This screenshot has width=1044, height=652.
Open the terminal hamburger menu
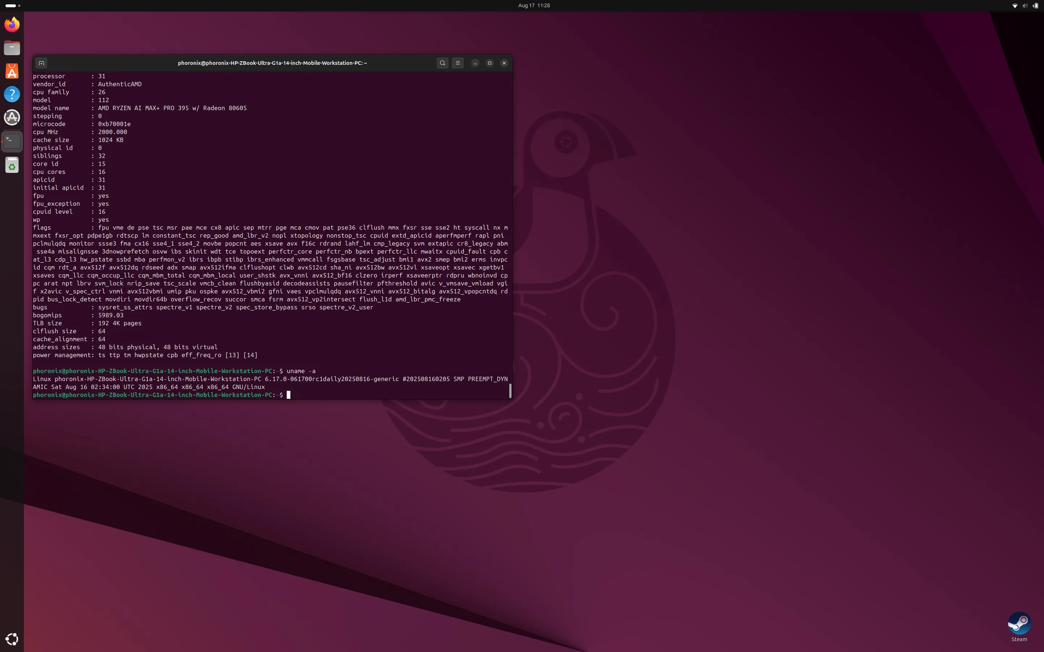click(458, 63)
